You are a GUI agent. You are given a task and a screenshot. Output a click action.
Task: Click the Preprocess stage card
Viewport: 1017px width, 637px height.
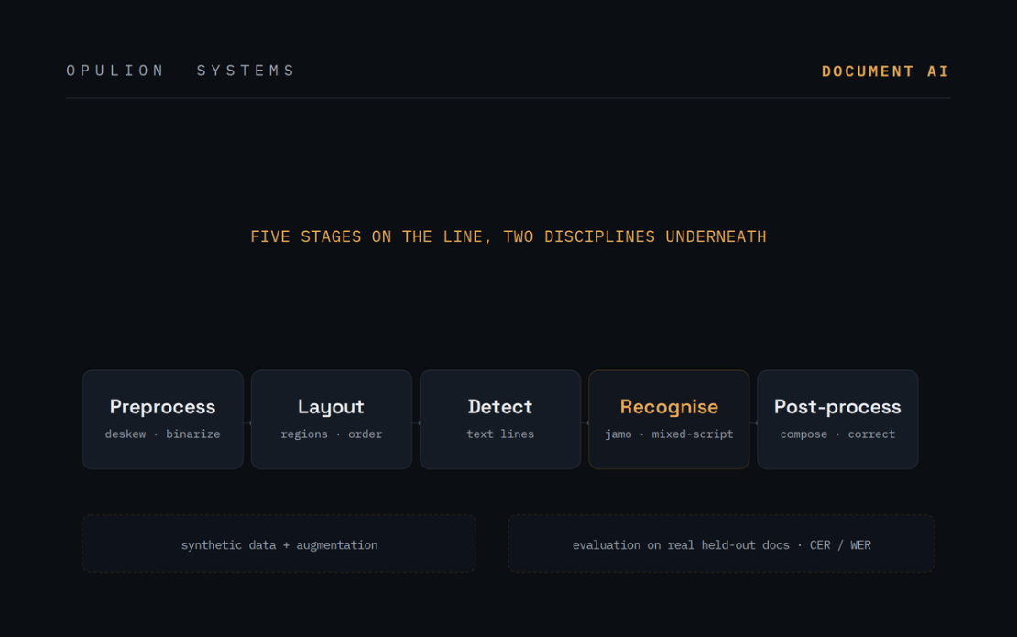pyautogui.click(x=163, y=420)
